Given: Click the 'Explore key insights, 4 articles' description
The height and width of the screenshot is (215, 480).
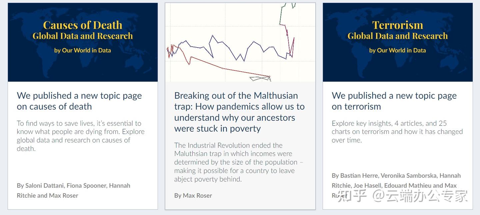Looking at the screenshot, I should pyautogui.click(x=397, y=131).
